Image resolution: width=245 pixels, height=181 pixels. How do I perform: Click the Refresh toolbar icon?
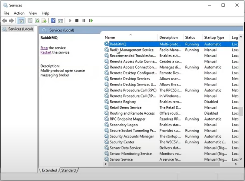(x=37, y=21)
